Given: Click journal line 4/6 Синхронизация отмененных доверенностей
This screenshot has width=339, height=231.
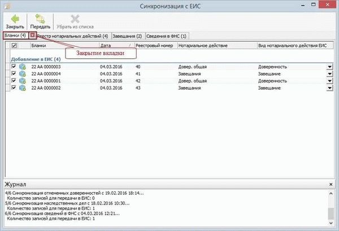Looking at the screenshot, I should pyautogui.click(x=75, y=193).
